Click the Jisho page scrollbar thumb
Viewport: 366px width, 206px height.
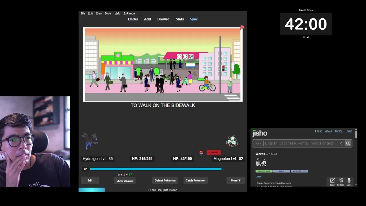coord(356,134)
